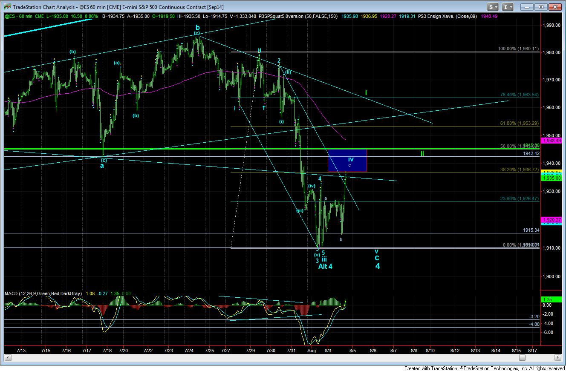Click the 1942.42 horizontal line label
The height and width of the screenshot is (371, 566).
(531, 153)
